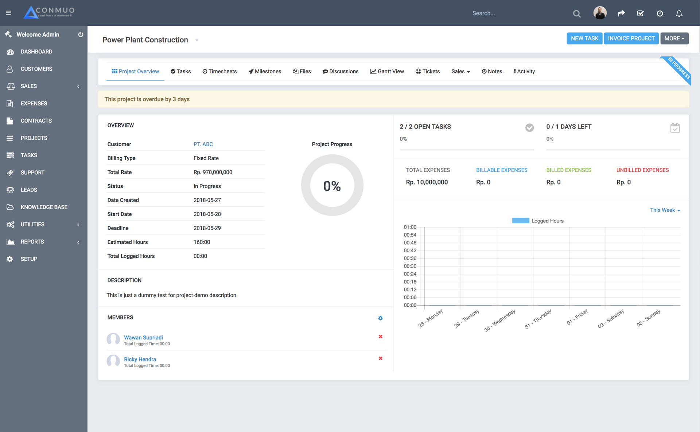
Task: Open the MORE dropdown button
Action: point(674,39)
